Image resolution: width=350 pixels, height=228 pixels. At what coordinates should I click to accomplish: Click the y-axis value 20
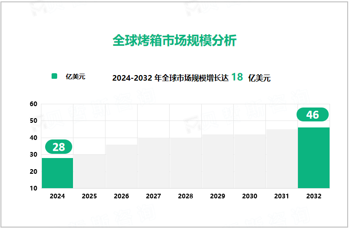coord(33,171)
